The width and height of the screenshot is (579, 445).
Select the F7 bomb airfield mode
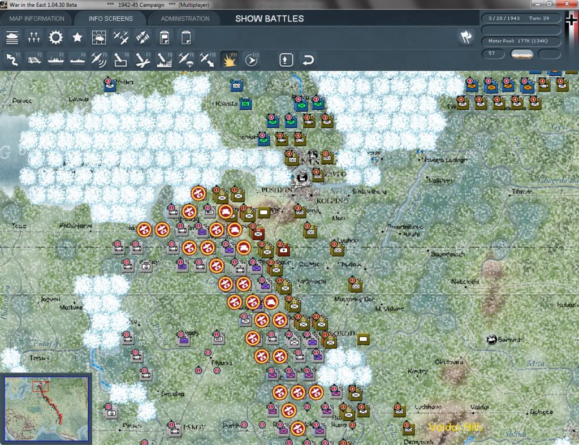pyautogui.click(x=142, y=60)
